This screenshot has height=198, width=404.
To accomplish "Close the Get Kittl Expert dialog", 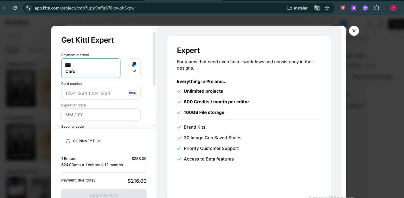I will [354, 31].
